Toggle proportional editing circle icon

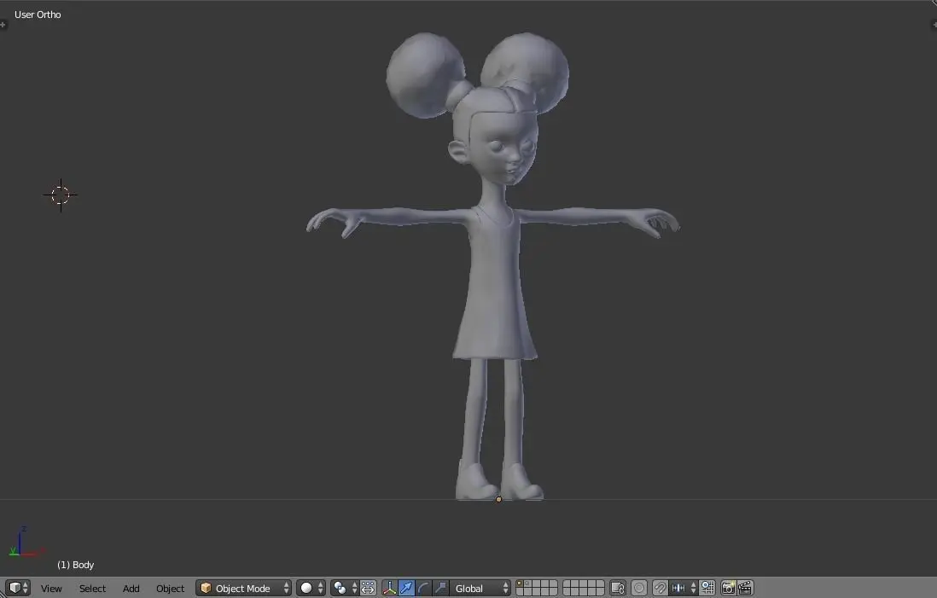click(x=639, y=588)
